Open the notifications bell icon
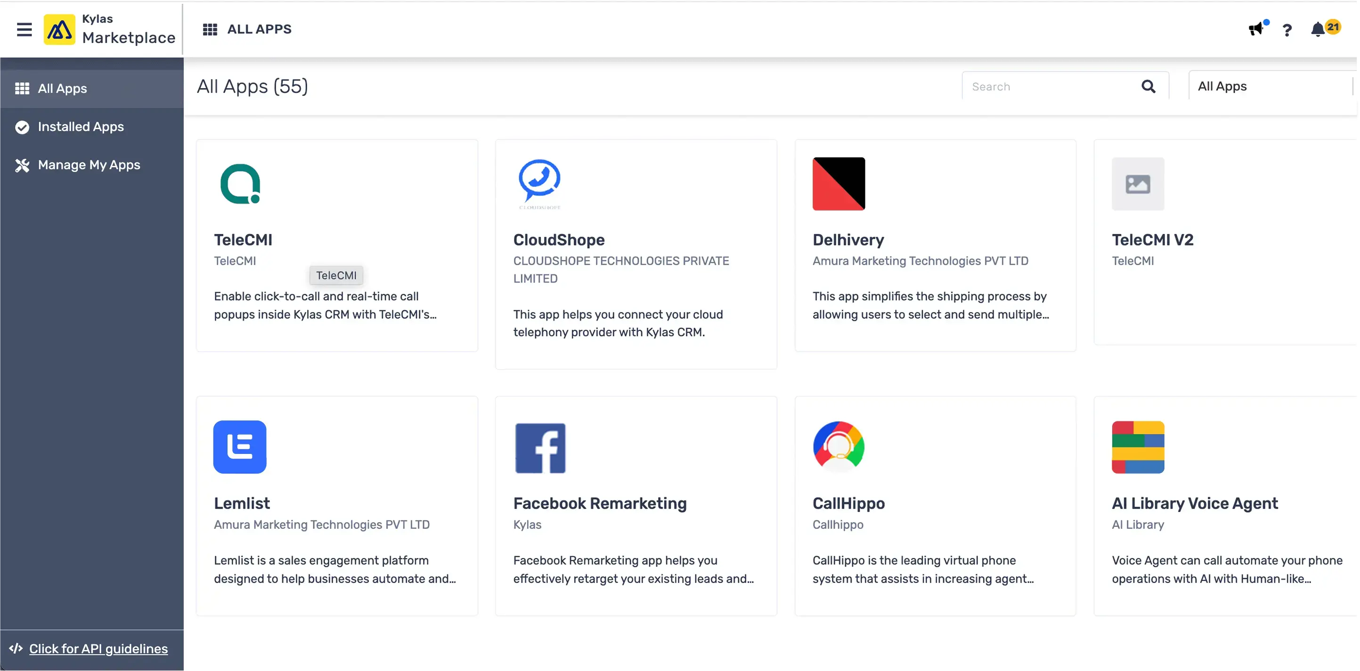This screenshot has width=1360, height=671. [x=1318, y=30]
